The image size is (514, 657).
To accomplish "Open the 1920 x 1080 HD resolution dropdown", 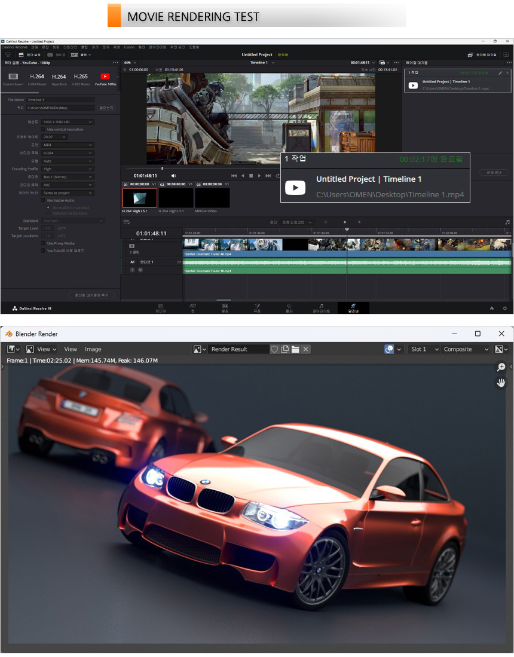I will tap(68, 122).
